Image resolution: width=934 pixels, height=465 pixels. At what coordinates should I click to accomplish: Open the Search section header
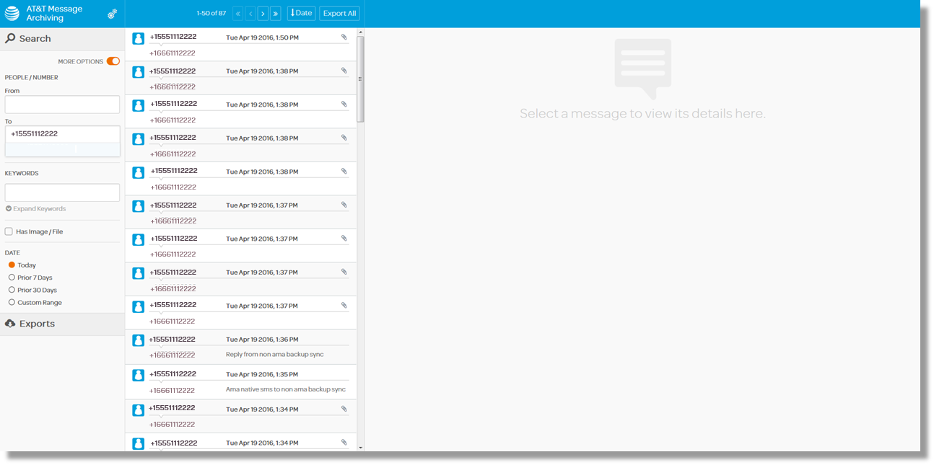coord(62,39)
